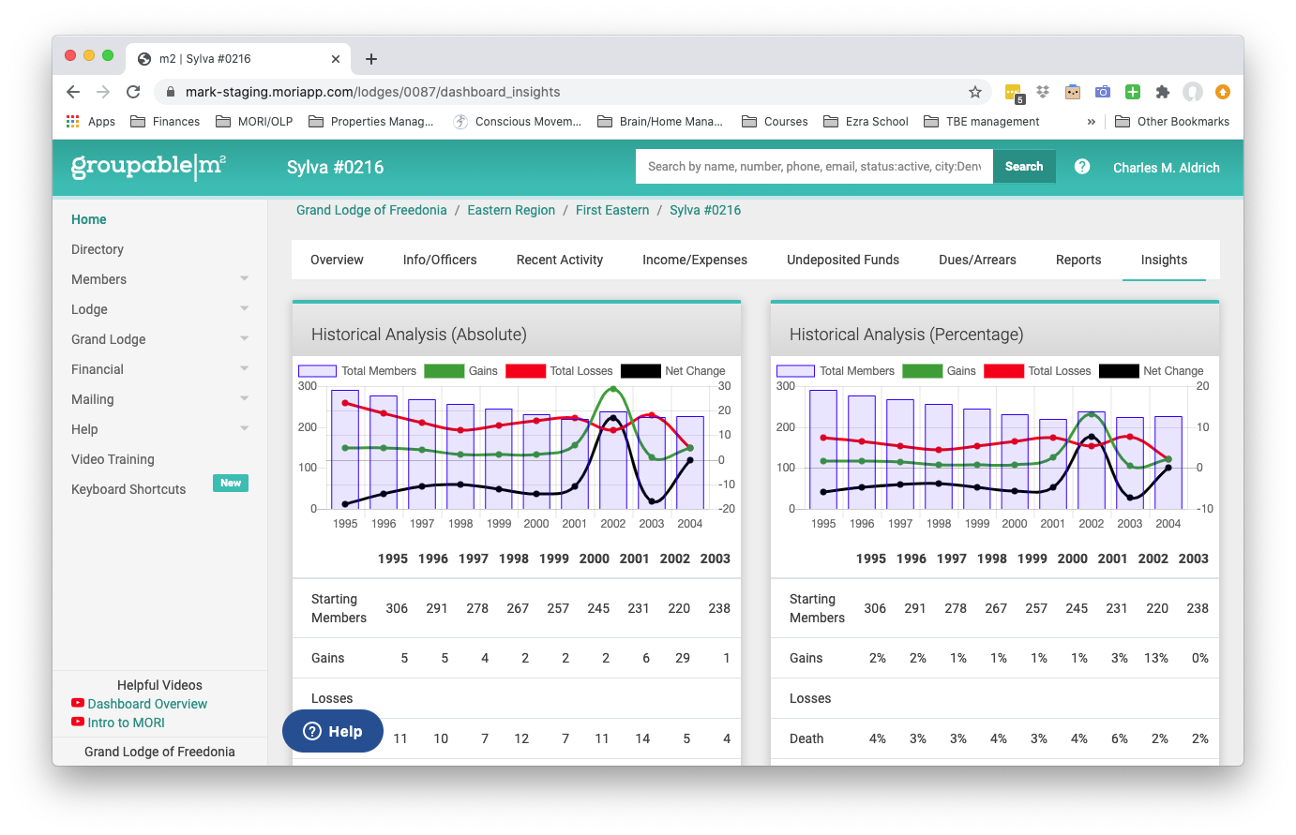Toggle Net Change legend in Absolute chart

(672, 371)
